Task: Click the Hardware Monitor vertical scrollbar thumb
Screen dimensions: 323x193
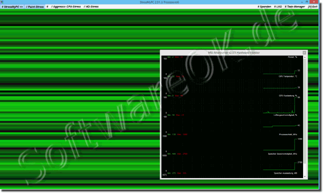Action: click(305, 111)
